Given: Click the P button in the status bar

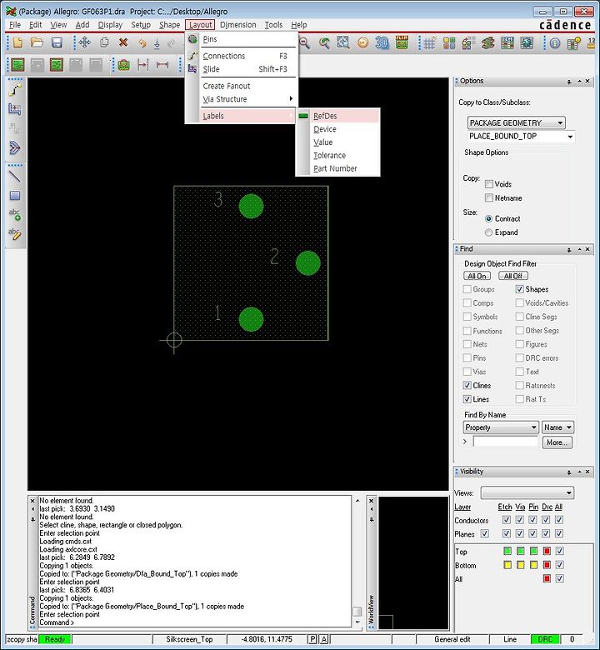Looking at the screenshot, I should (x=312, y=639).
